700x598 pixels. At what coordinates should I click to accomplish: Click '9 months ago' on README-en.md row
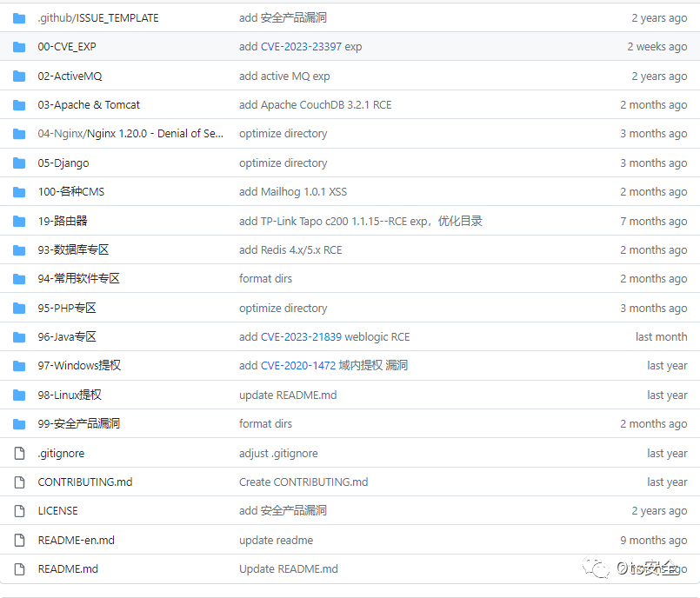pos(654,541)
